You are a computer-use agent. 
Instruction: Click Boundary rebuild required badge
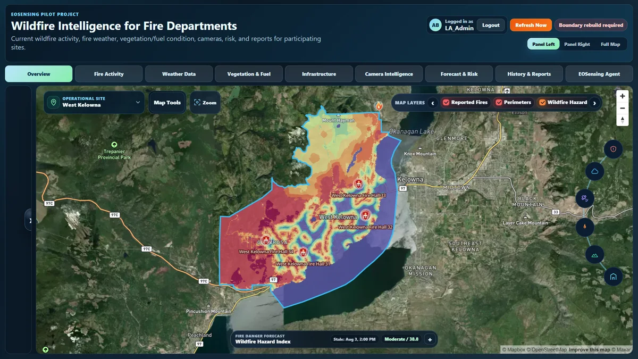click(x=591, y=25)
